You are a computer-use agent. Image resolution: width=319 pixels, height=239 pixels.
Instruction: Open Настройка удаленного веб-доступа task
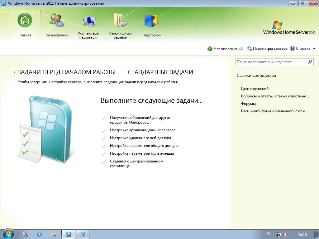(x=140, y=138)
